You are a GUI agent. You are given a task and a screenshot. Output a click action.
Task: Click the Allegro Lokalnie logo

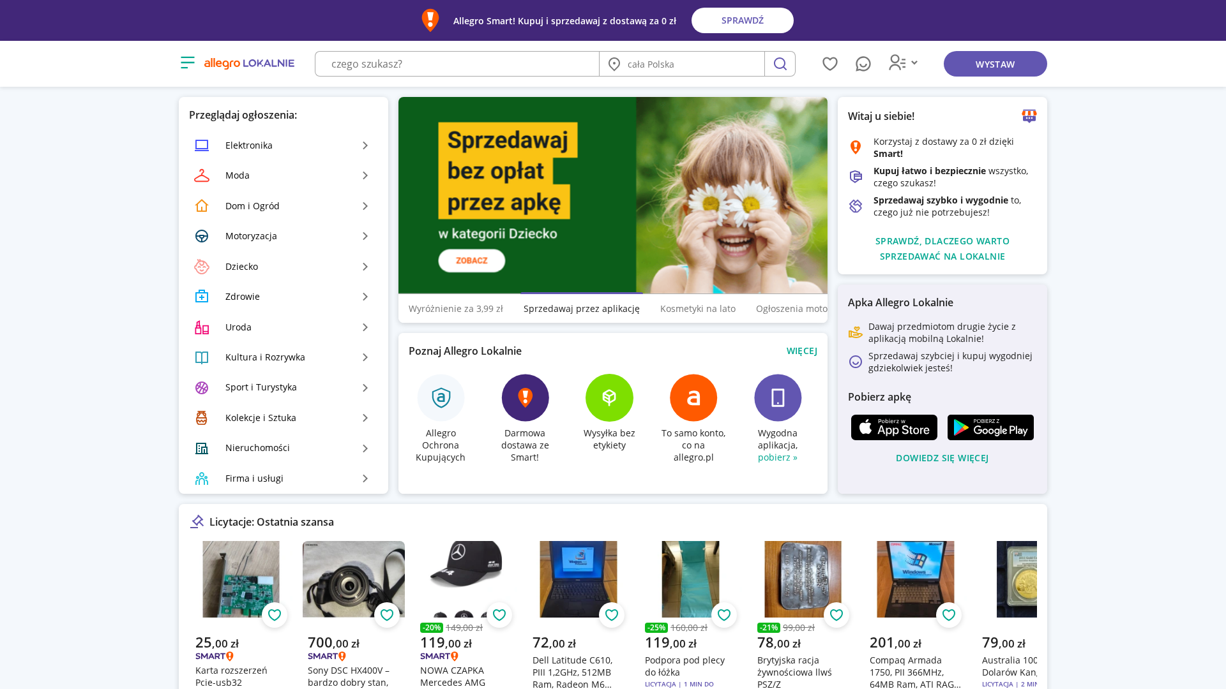(x=249, y=63)
